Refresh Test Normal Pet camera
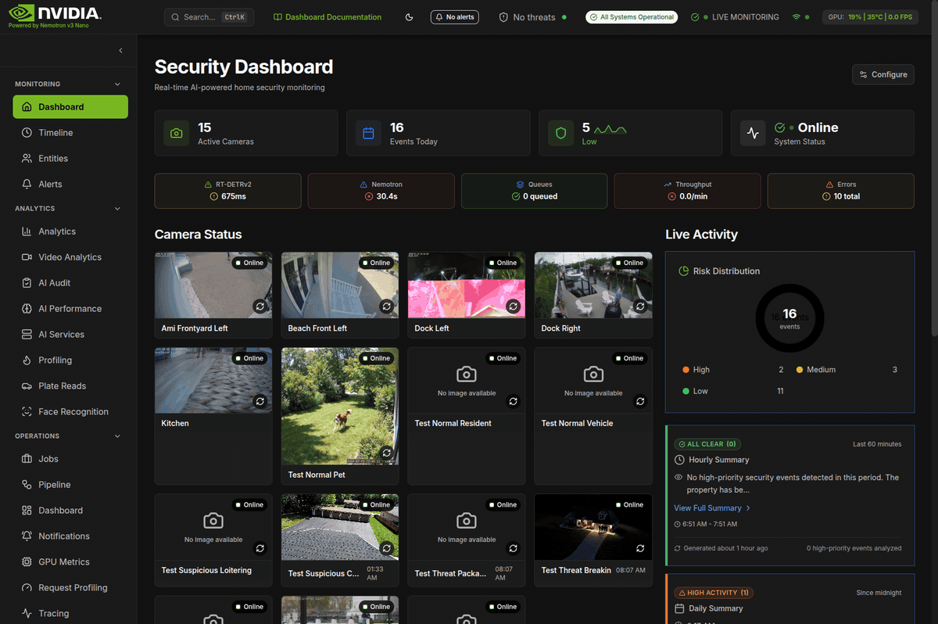The height and width of the screenshot is (624, 938). (x=387, y=453)
